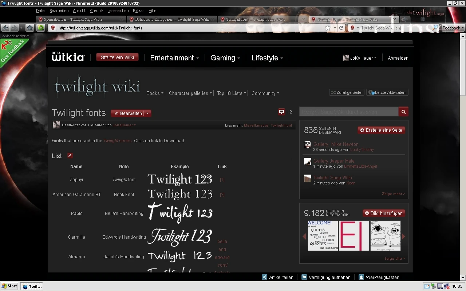Open Windows Start button
The height and width of the screenshot is (291, 466).
tap(9, 286)
